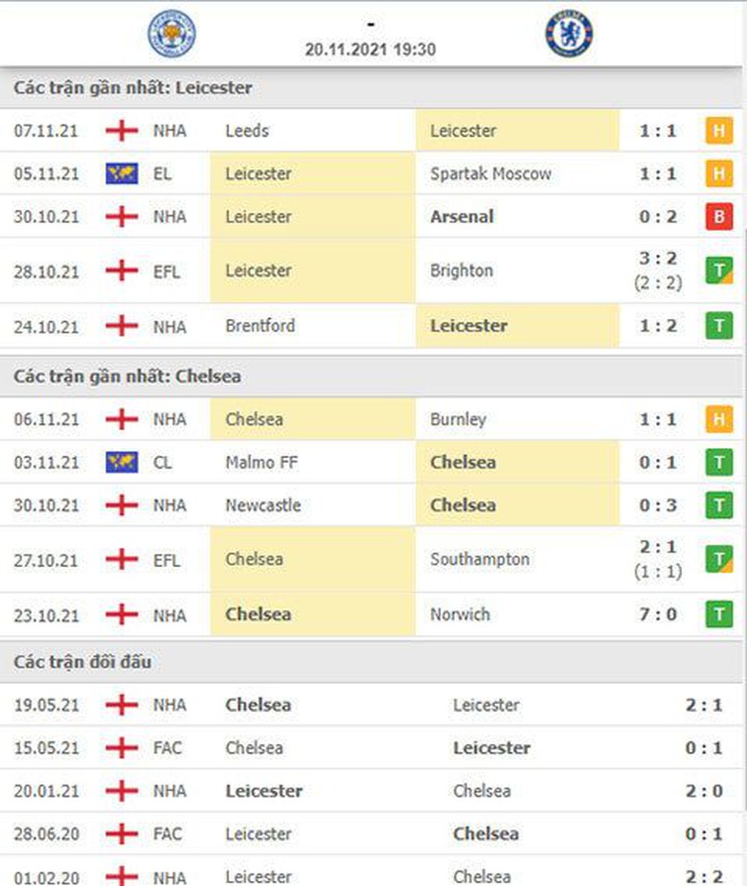
Task: Click the Chelsea club crest
Action: coord(569,34)
